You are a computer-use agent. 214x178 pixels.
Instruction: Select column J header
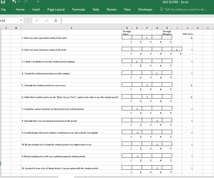(187, 28)
